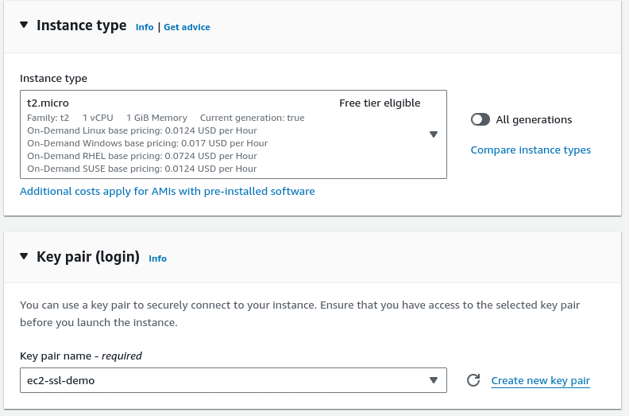Click the Get advice link
Screen dimensions: 629x416
187,27
